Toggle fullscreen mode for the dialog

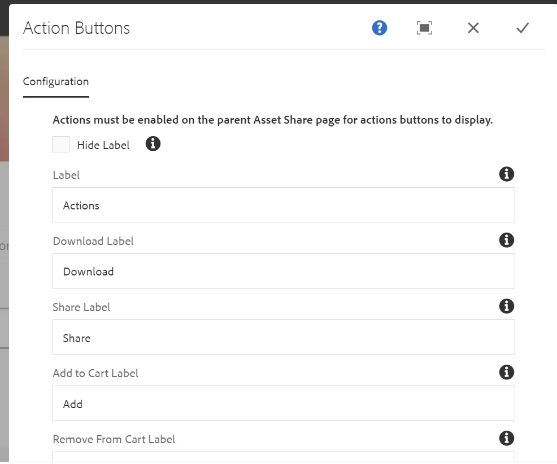pyautogui.click(x=424, y=28)
